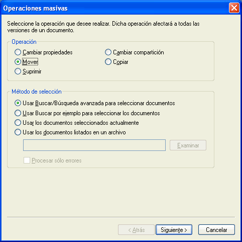
Task: Continue with the Siguiente button
Action: pos(174,230)
